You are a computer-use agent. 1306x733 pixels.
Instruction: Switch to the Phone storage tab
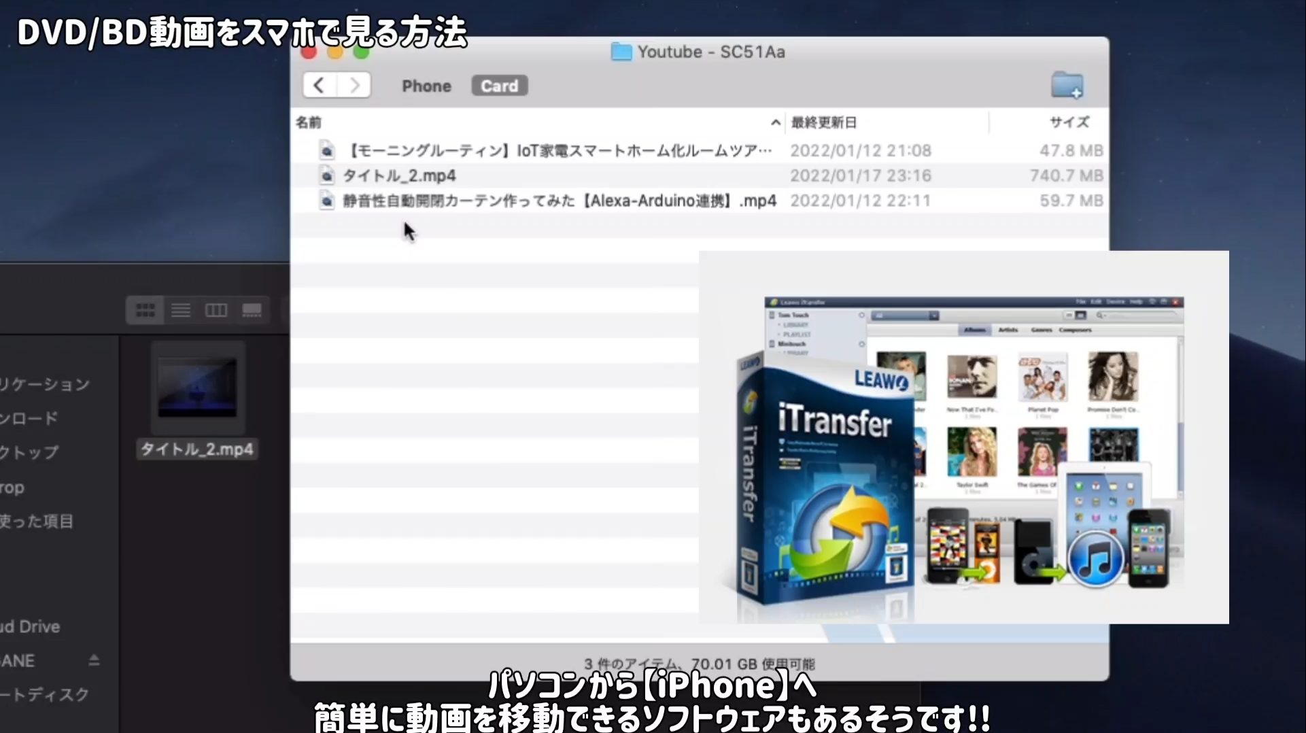point(426,86)
